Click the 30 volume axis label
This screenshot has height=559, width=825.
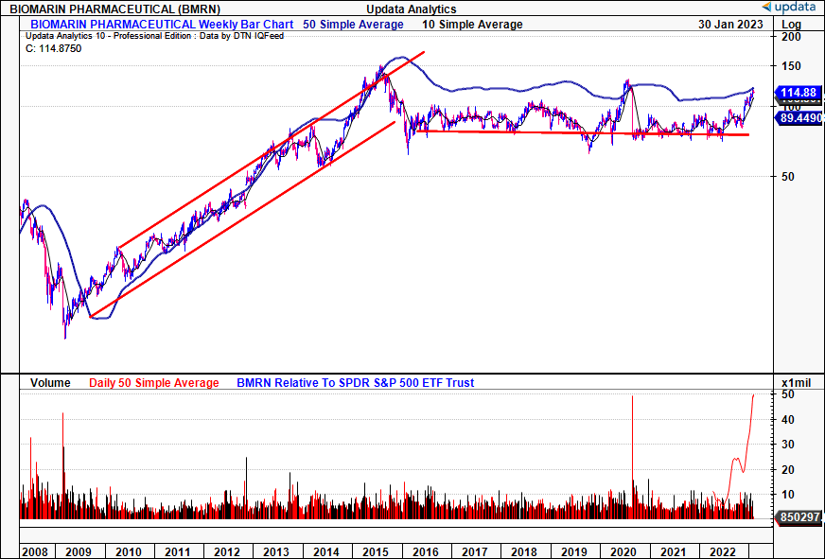[788, 445]
